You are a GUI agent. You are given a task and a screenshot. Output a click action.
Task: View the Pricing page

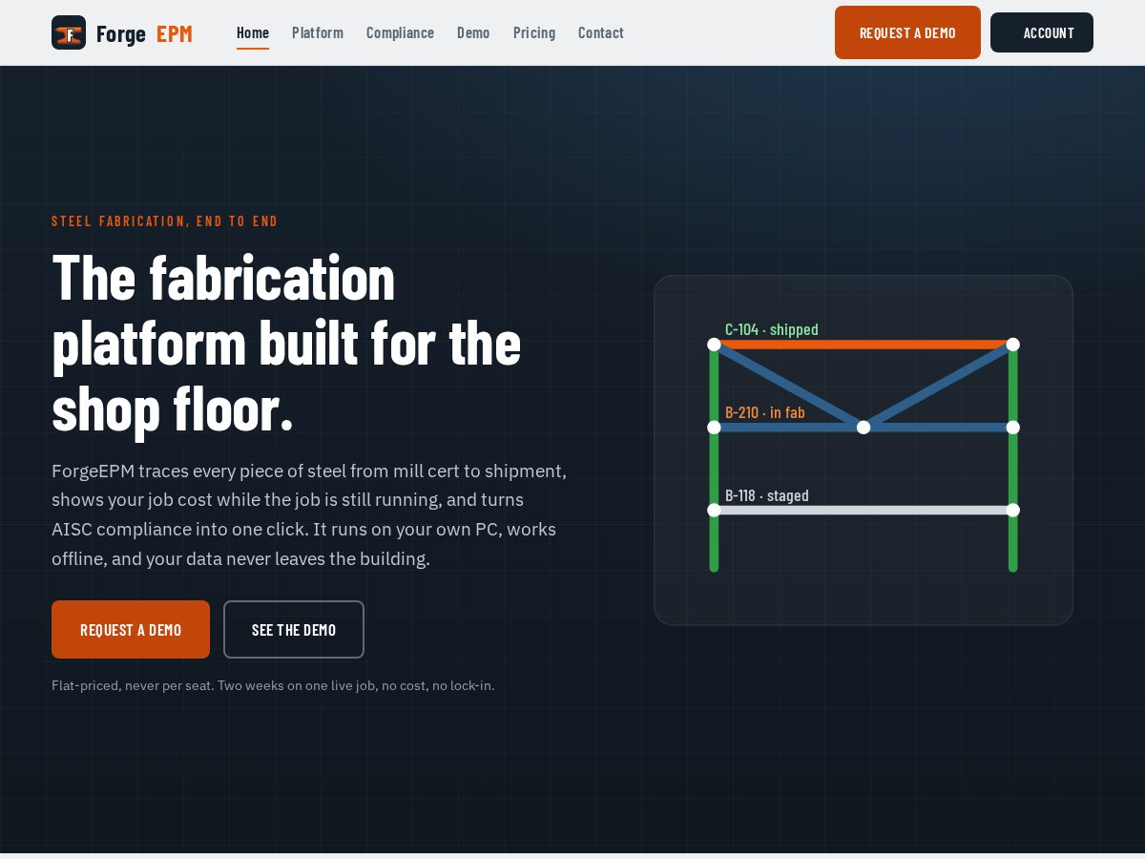tap(534, 32)
